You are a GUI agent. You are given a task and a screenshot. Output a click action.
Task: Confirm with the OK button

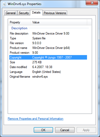click(x=43, y=130)
